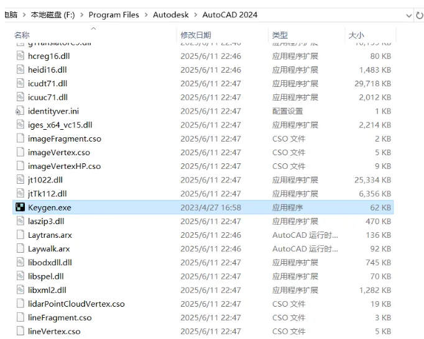Viewport: 424px width, 339px height.
Task: Click the 应用程序 type of Keygen.exe
Action: coord(288,207)
